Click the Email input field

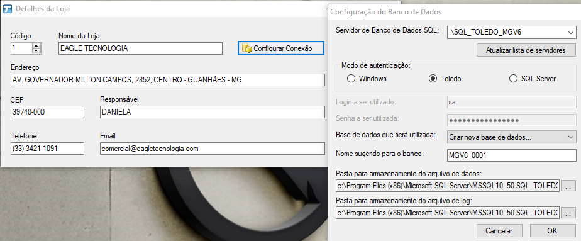[x=213, y=149]
